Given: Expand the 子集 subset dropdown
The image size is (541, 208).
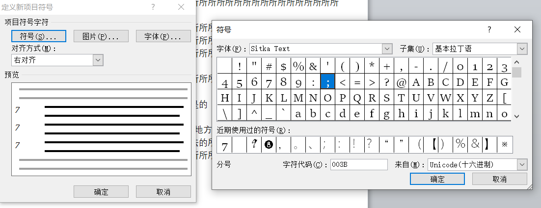Looking at the screenshot, I should (522, 49).
